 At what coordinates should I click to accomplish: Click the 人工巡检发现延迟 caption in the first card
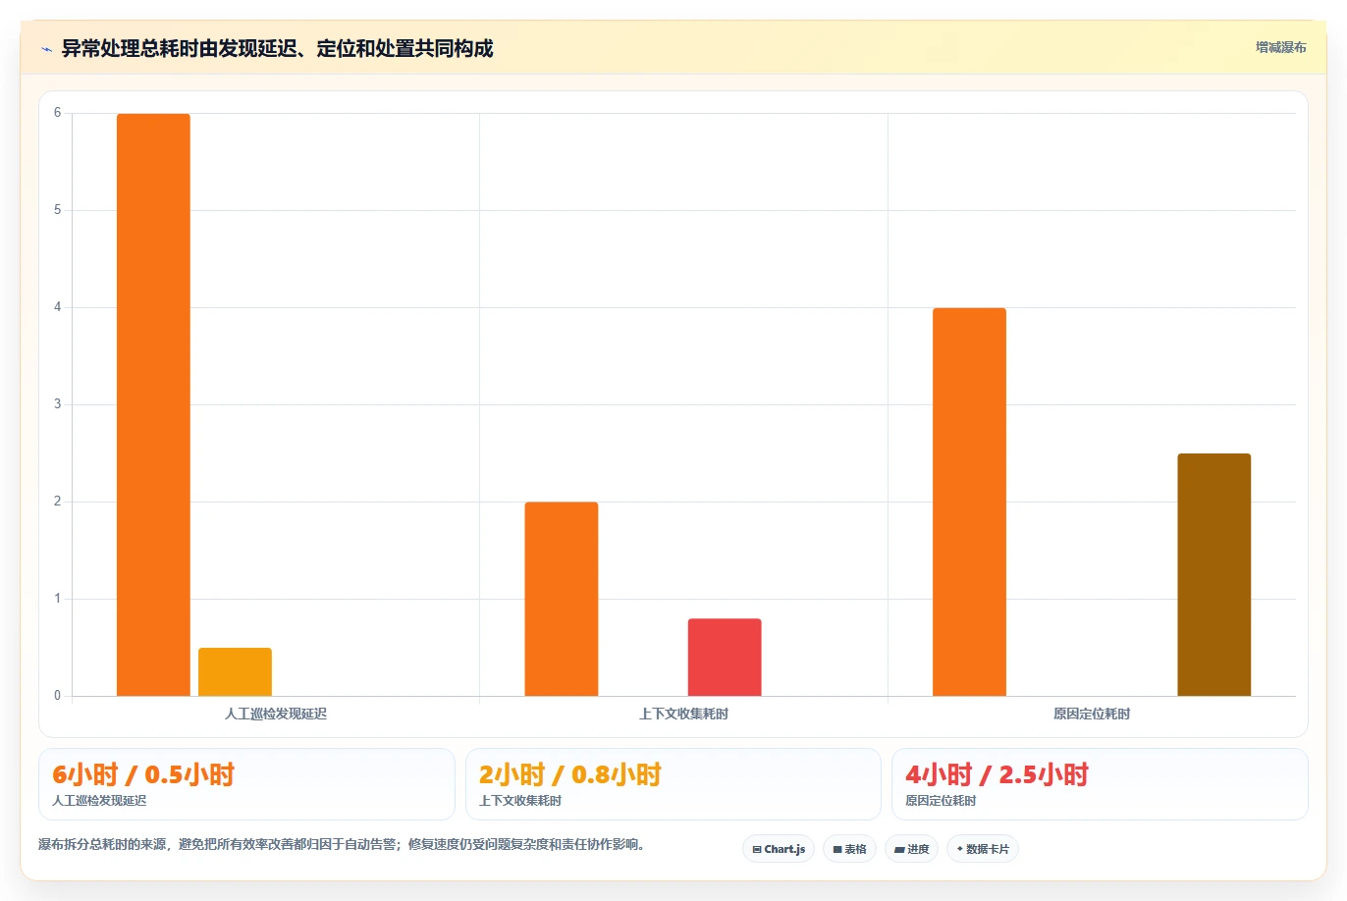click(99, 801)
